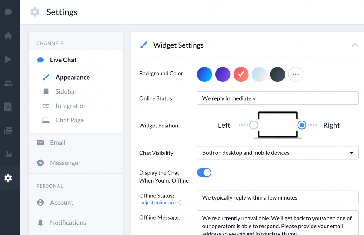364x235 pixels.
Task: Open the Sidebar settings item
Action: coord(66,91)
